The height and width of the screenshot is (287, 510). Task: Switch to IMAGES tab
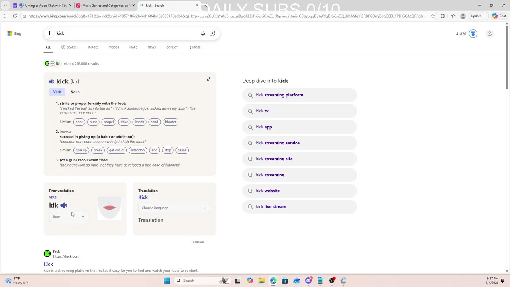coord(93,47)
